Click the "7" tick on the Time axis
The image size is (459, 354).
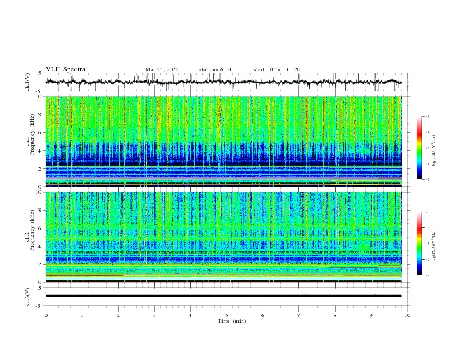(299, 315)
